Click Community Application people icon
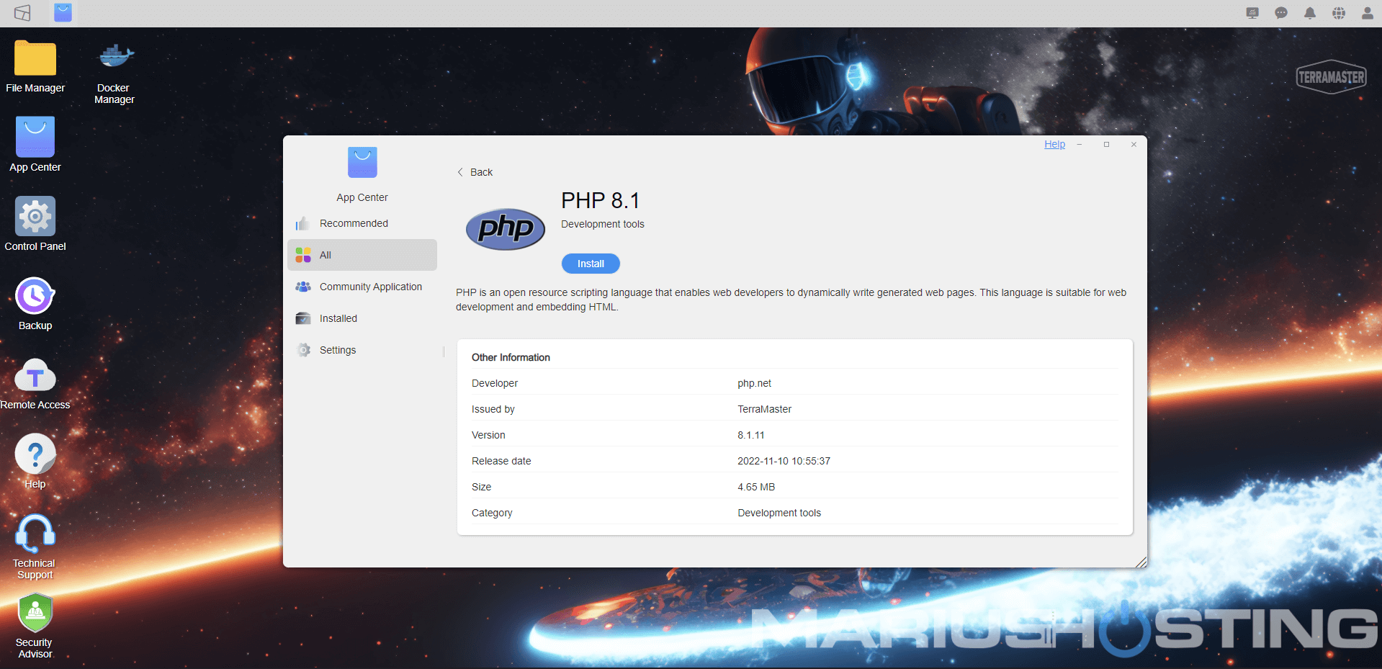 pos(303,287)
